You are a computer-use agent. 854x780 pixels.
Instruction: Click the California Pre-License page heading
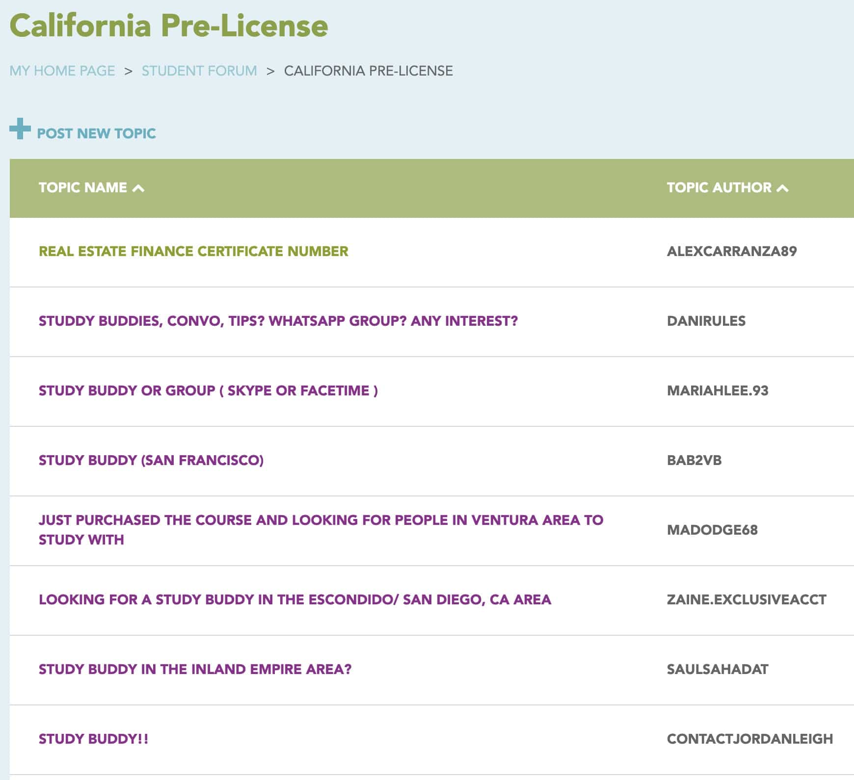[169, 26]
